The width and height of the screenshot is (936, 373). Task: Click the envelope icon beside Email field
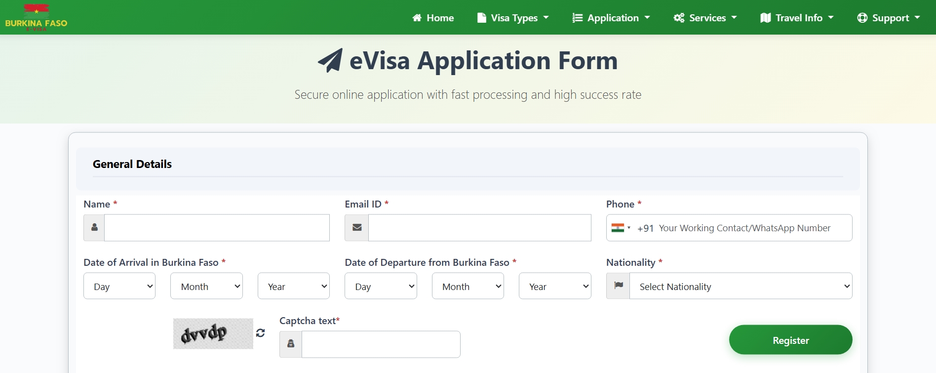point(357,228)
